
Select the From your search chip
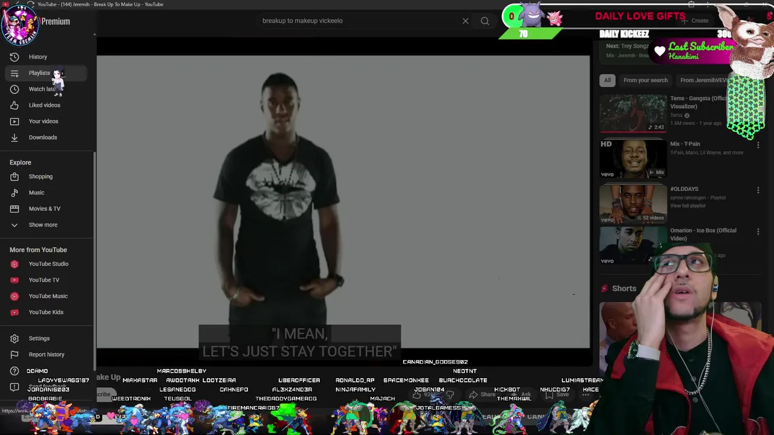(645, 80)
